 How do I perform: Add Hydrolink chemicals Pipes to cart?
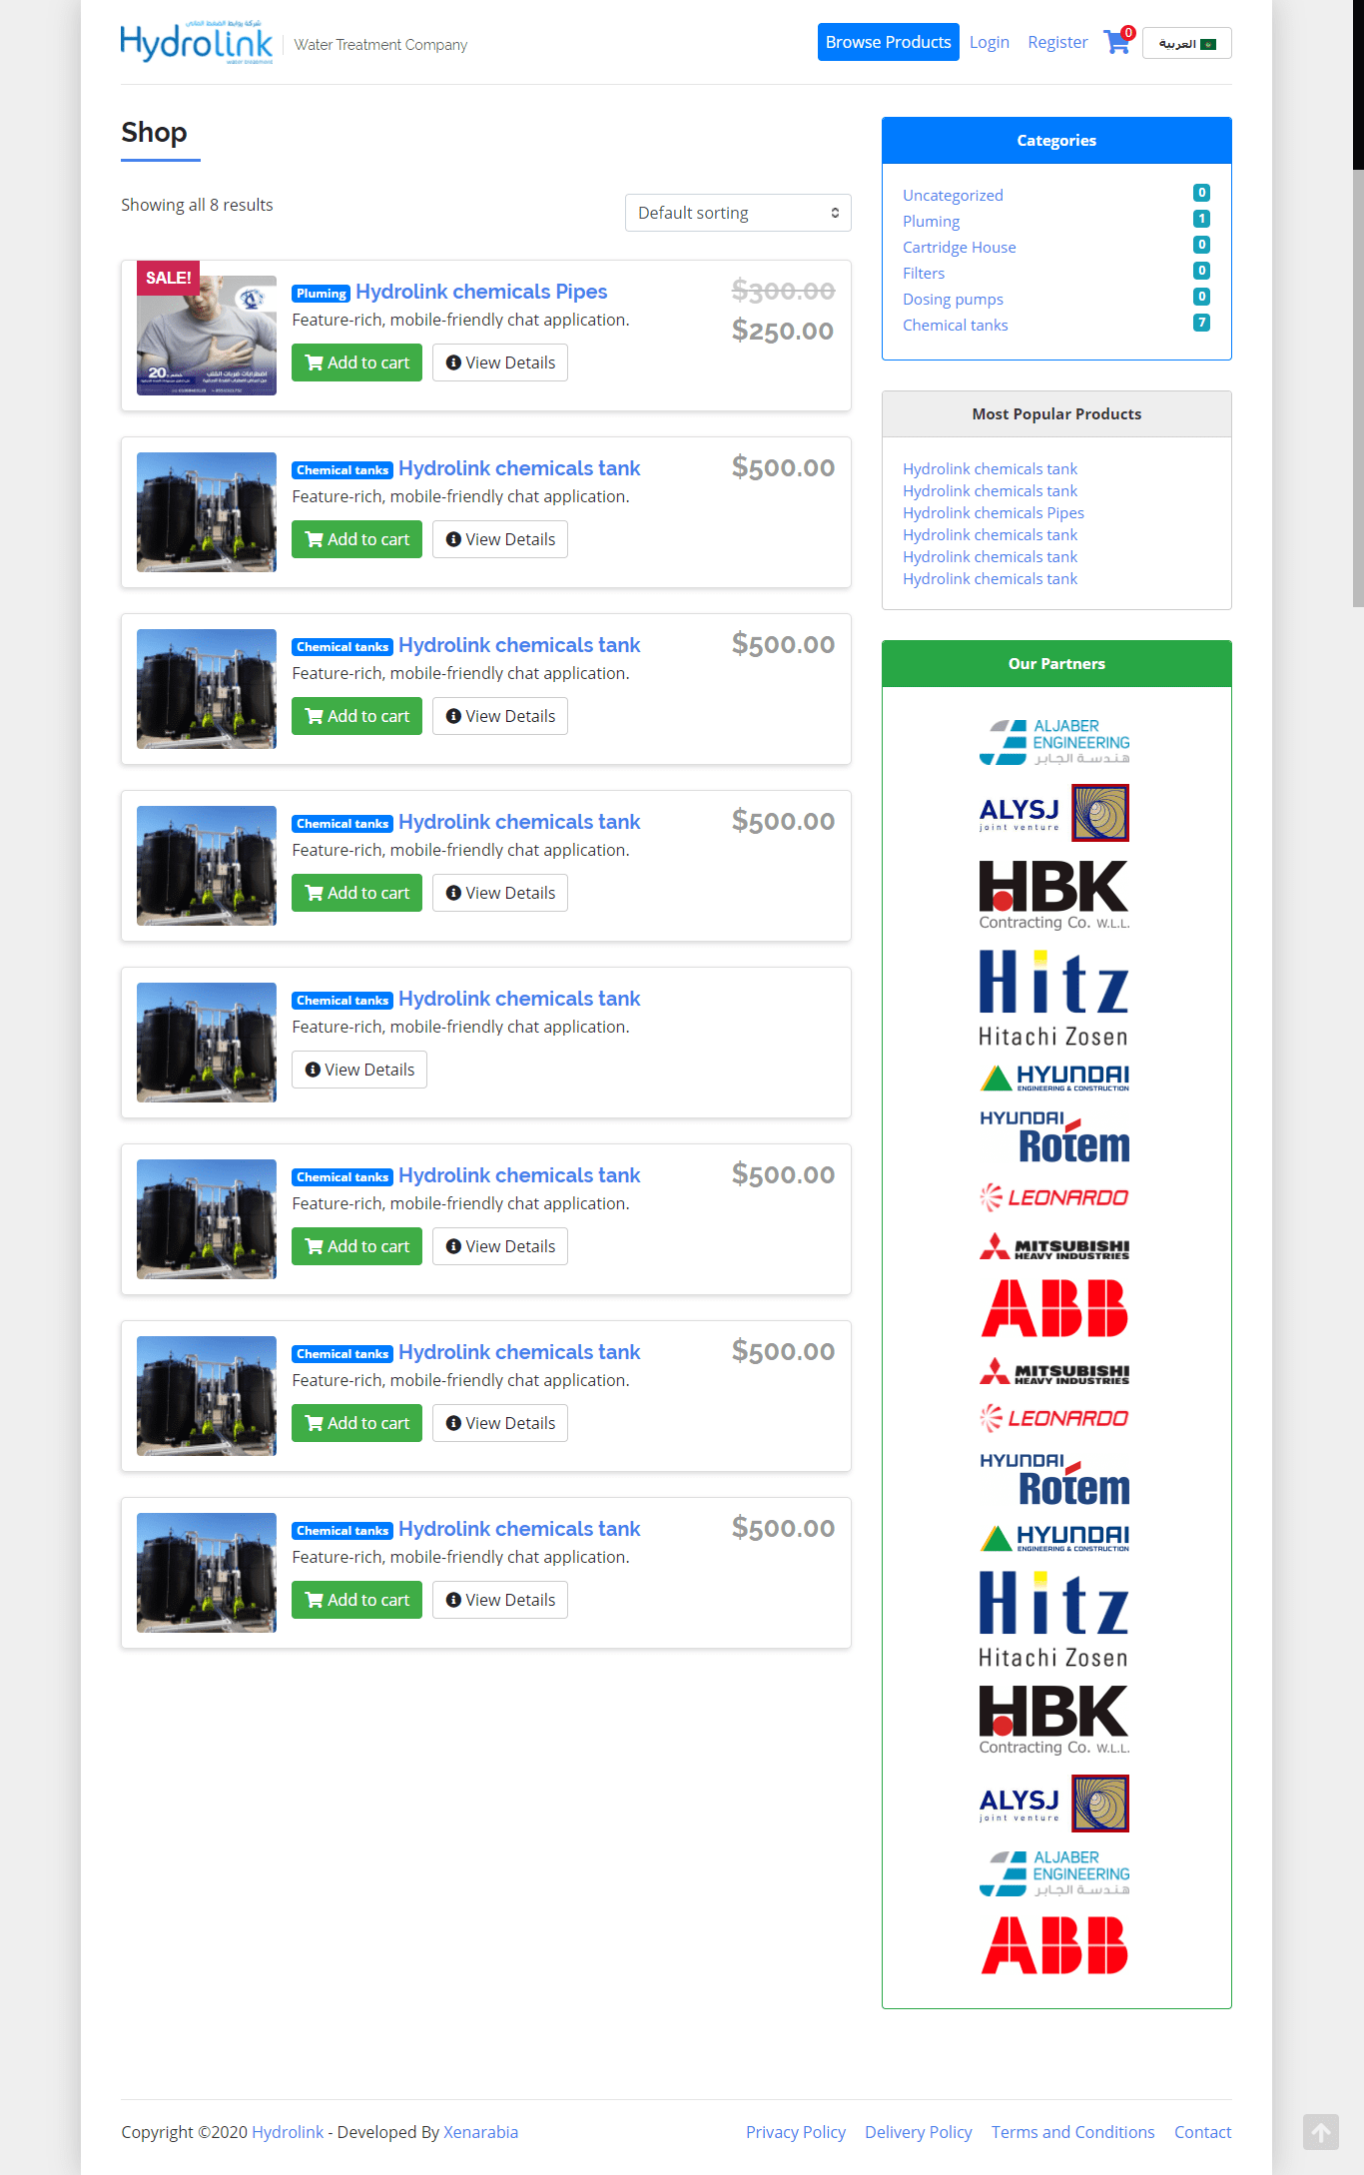(356, 362)
